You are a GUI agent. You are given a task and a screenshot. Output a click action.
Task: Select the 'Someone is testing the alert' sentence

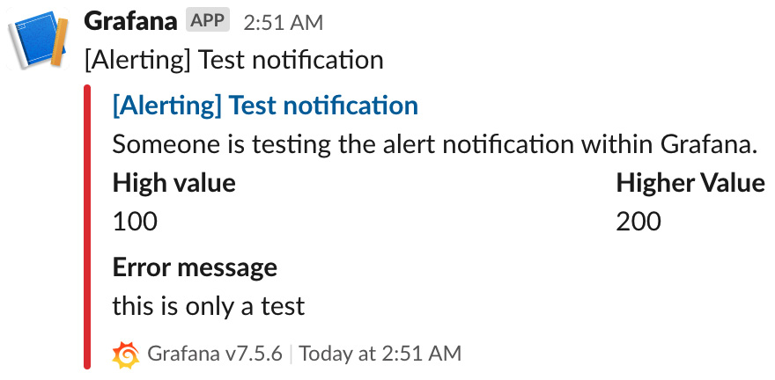pyautogui.click(x=435, y=145)
